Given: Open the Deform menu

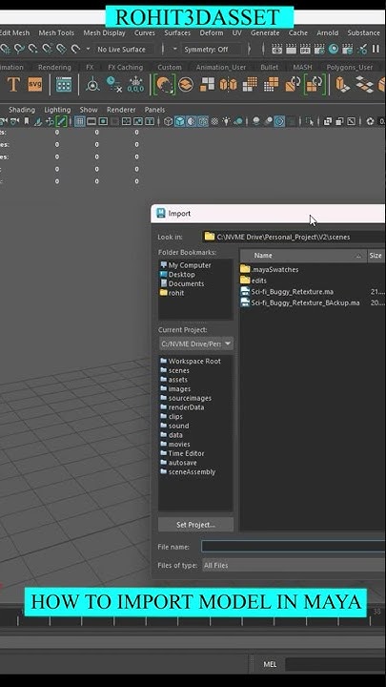Looking at the screenshot, I should [211, 32].
